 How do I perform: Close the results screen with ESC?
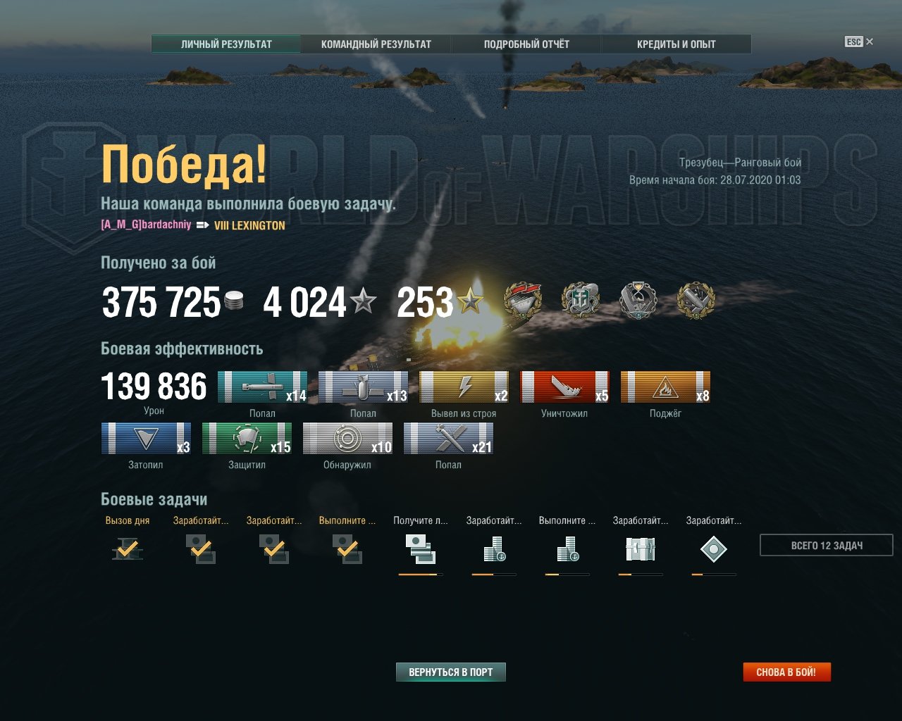(x=859, y=42)
